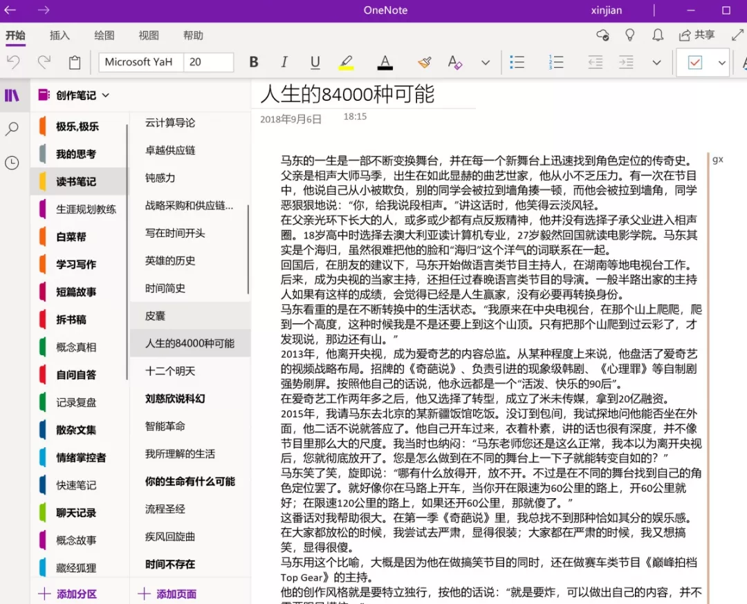Add a to-do checkbox tag
The height and width of the screenshot is (604, 747).
click(x=695, y=62)
